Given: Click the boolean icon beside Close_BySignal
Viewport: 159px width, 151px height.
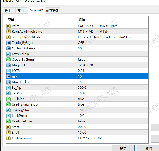Looking at the screenshot, I should click(x=9, y=60).
